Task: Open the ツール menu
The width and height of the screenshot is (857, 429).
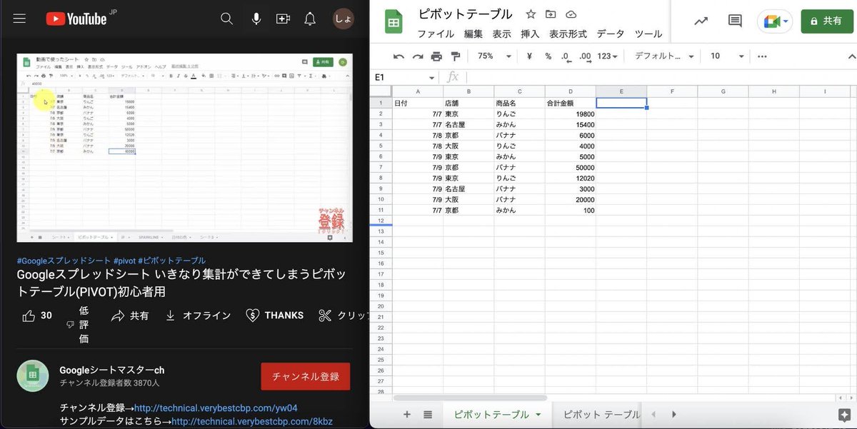Action: click(648, 34)
